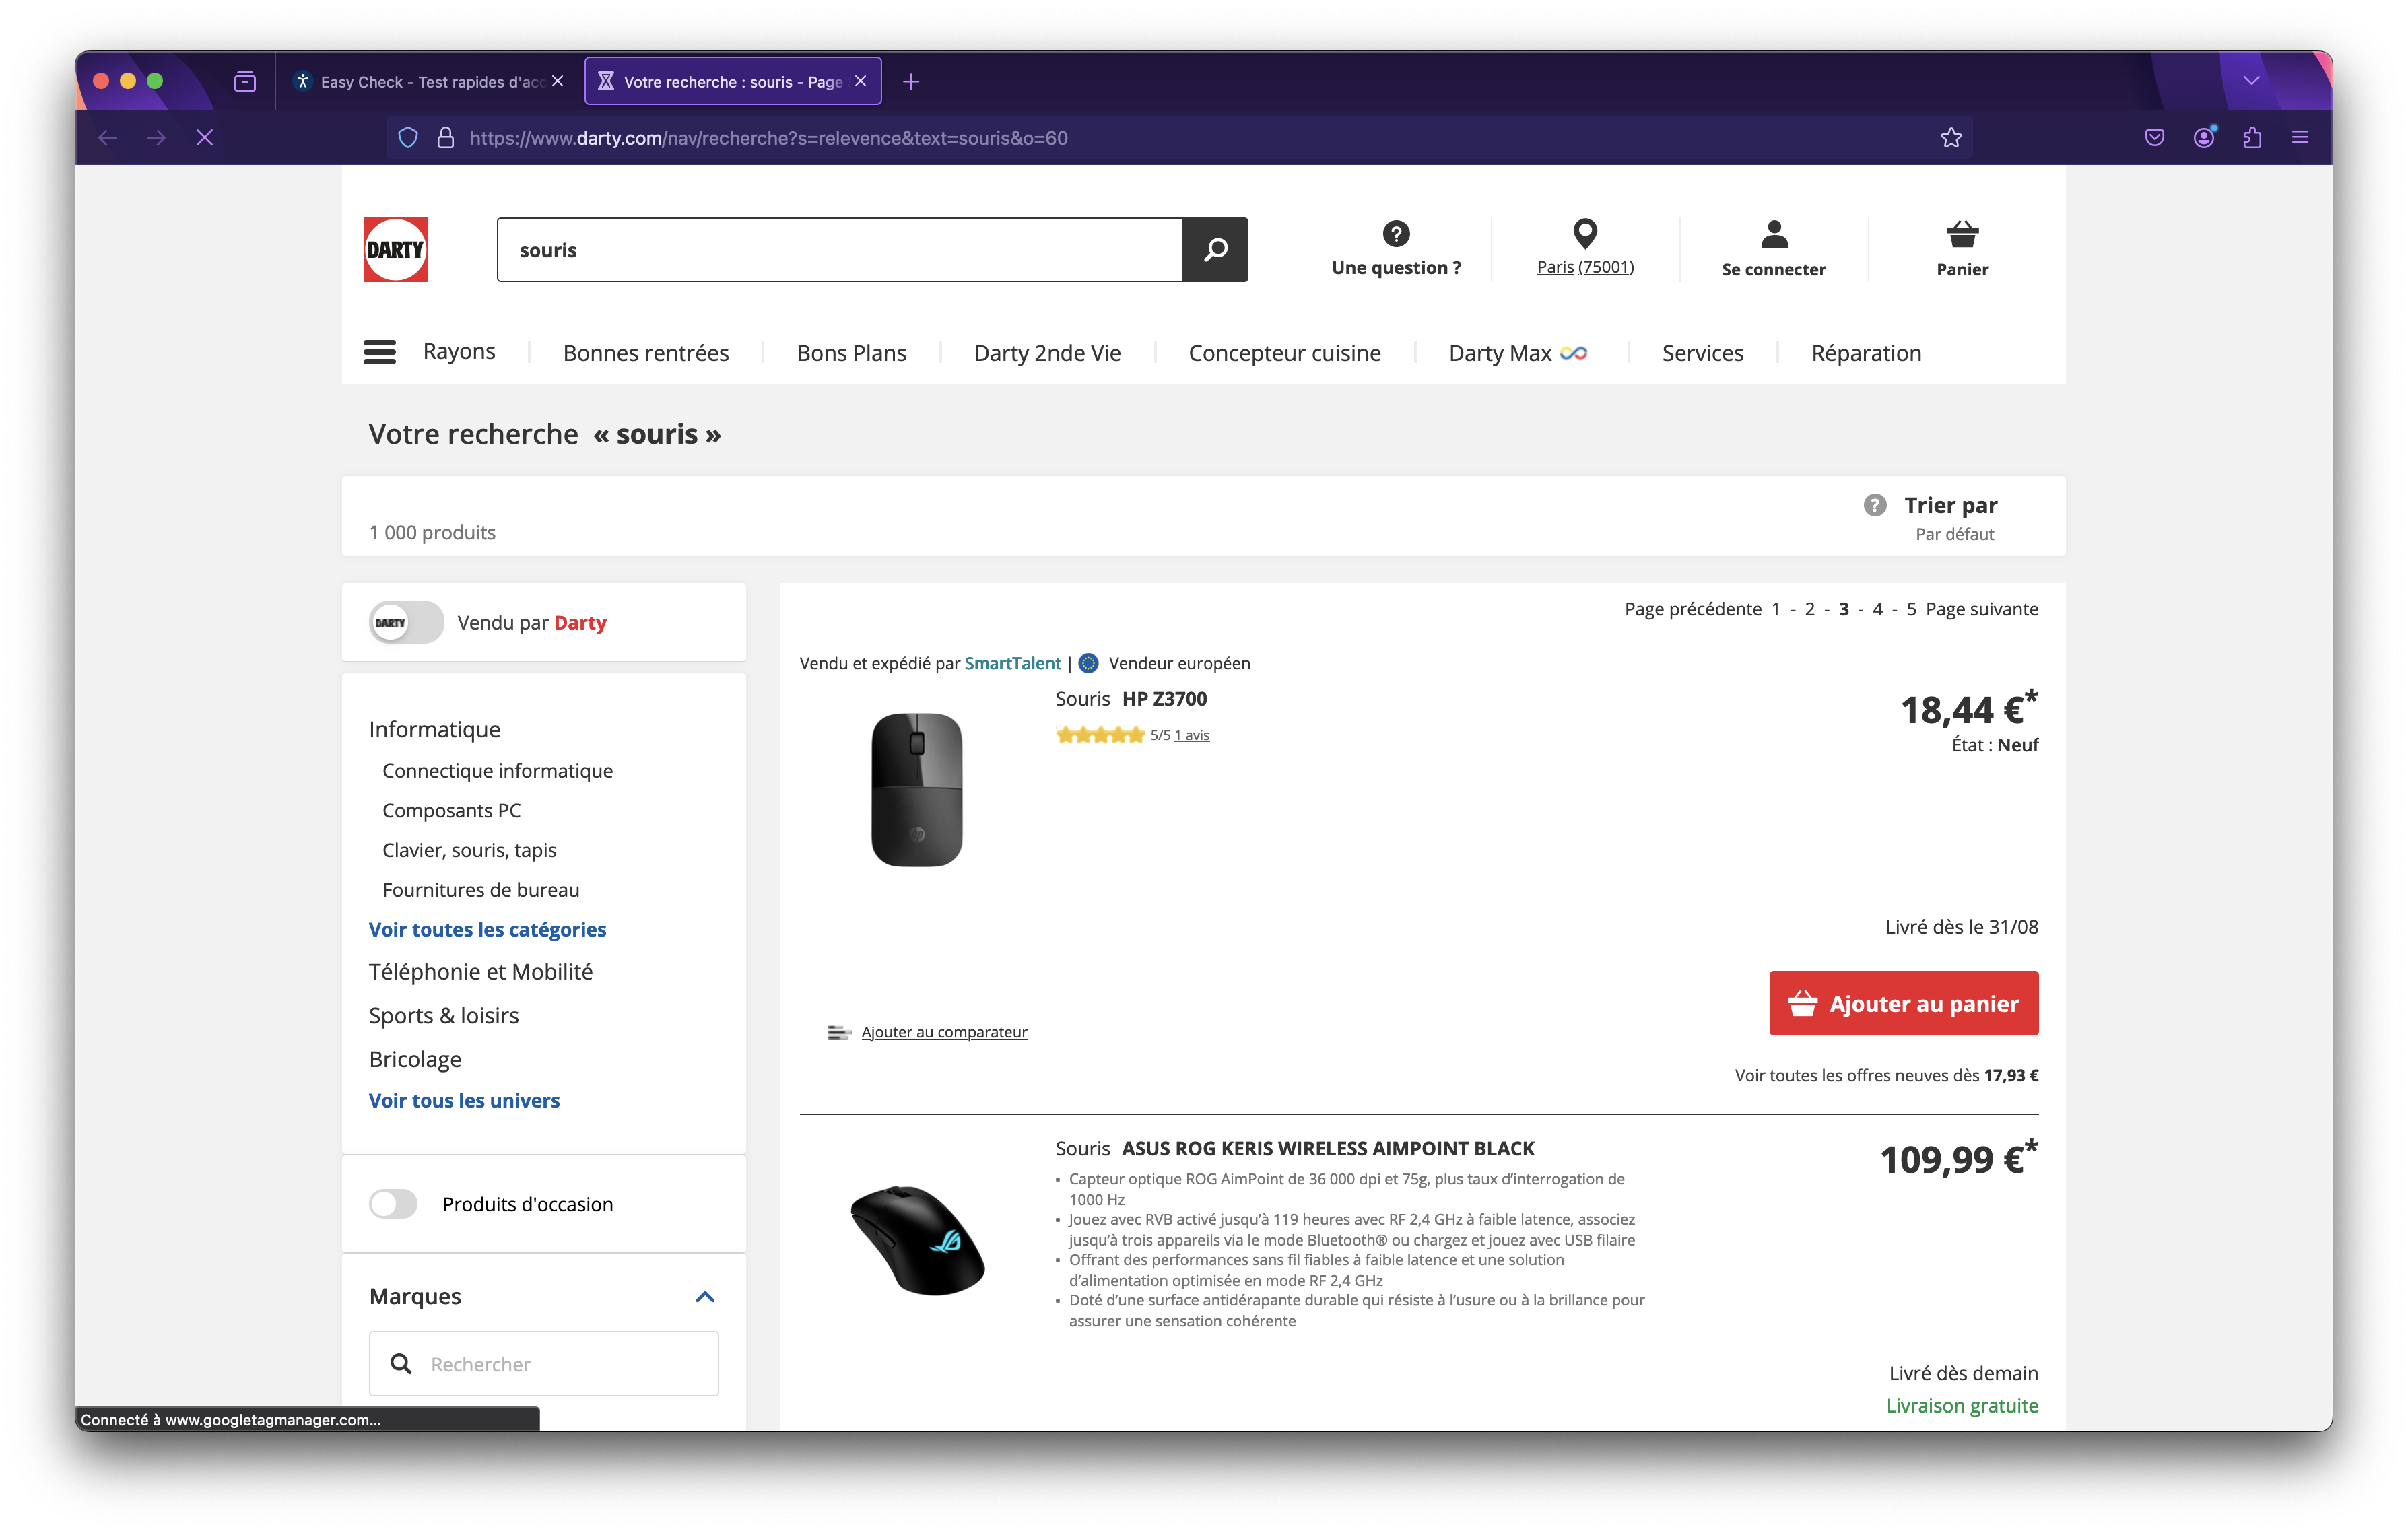Click the search magnifier button
2408x1531 pixels.
pyautogui.click(x=1215, y=250)
